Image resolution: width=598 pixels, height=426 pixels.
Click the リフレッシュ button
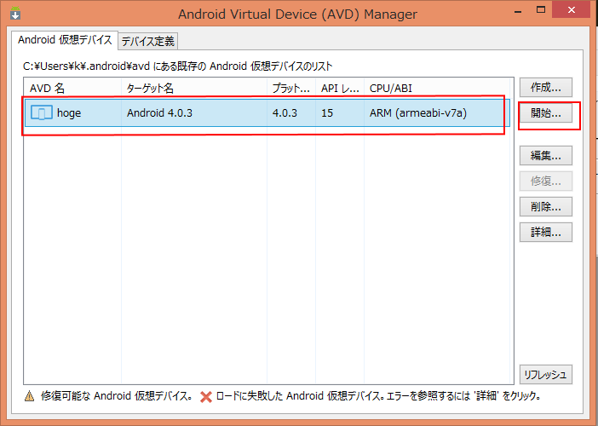(546, 375)
